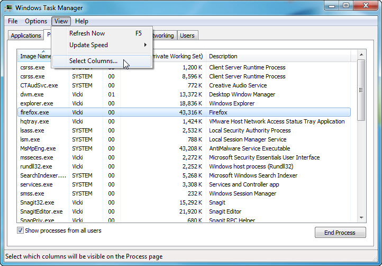Click Local Security Authority Process description
This screenshot has width=382, height=266.
coord(250,130)
